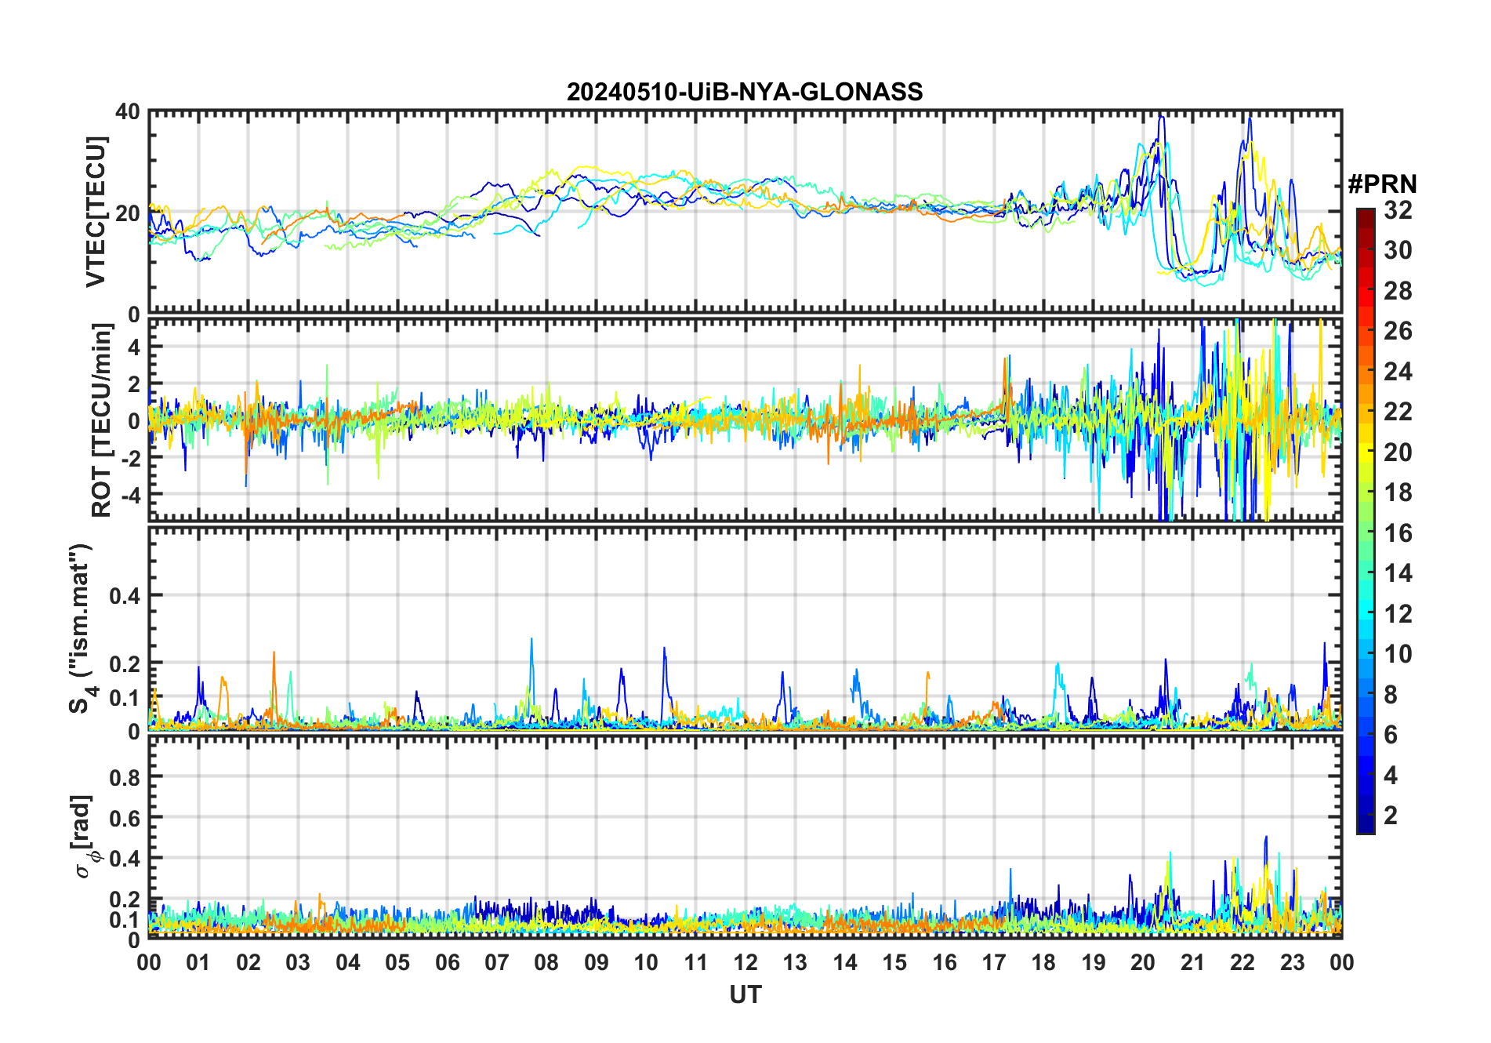Click colorbar tick label 8
Viewport: 1491px width, 1043px height.
pos(1391,694)
